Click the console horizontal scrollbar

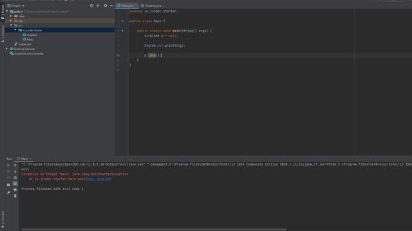point(154,230)
